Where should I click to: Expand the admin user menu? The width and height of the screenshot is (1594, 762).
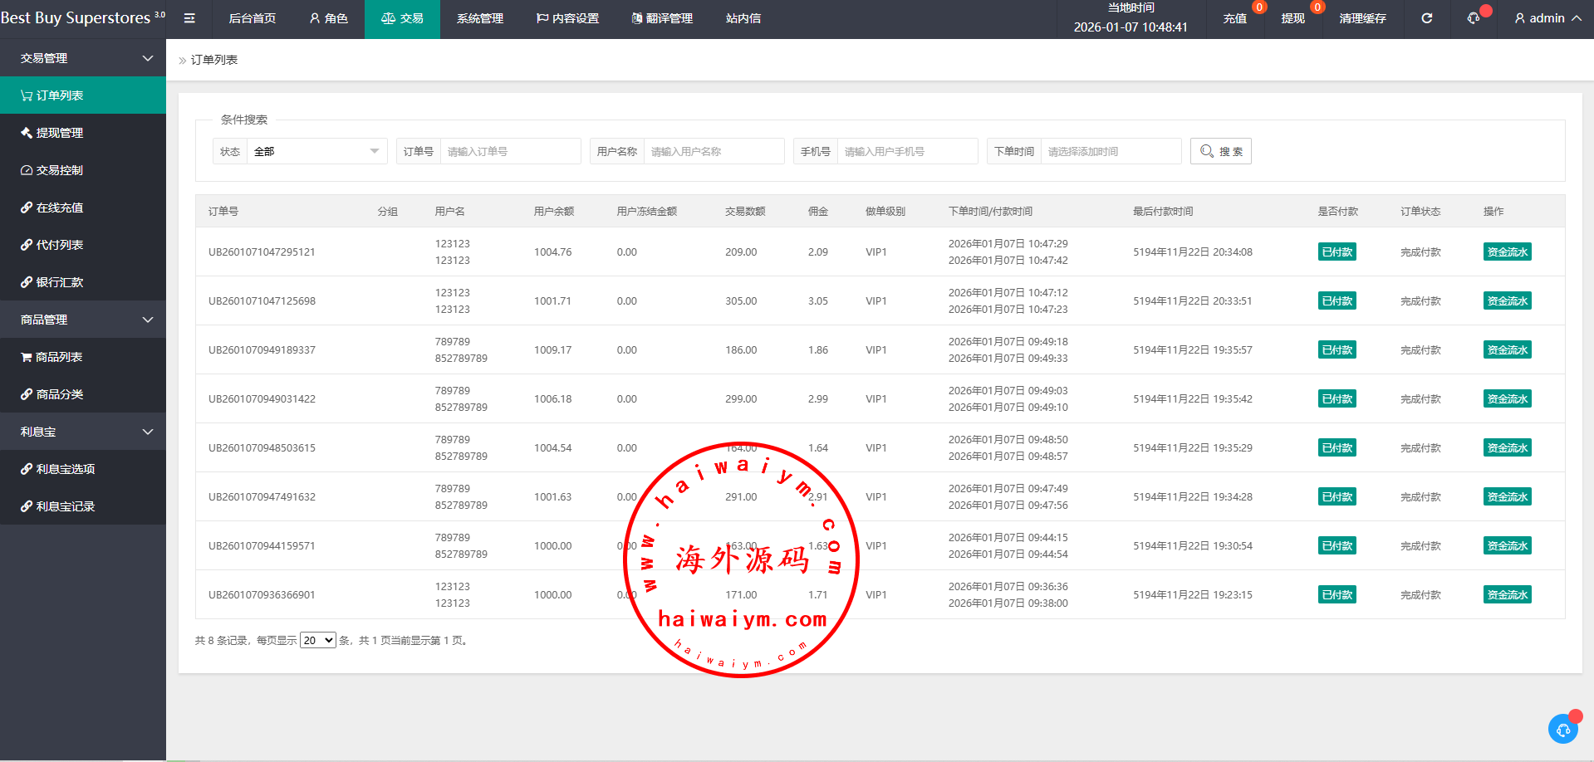coord(1547,18)
